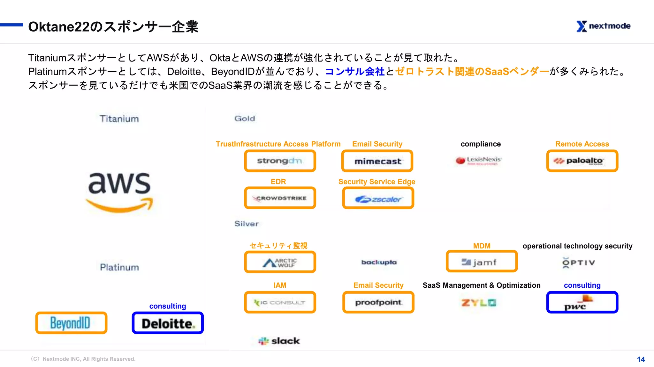Click the ZYLO logo
The height and width of the screenshot is (367, 654).
(479, 302)
